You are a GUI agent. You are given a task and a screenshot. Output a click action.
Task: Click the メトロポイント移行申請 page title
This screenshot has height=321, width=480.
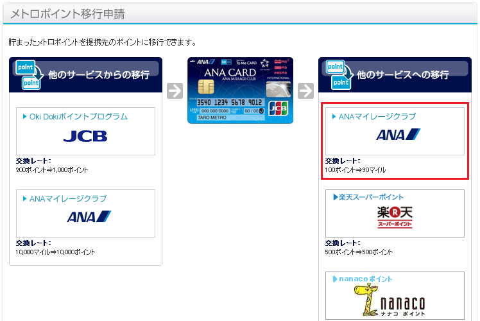point(67,14)
